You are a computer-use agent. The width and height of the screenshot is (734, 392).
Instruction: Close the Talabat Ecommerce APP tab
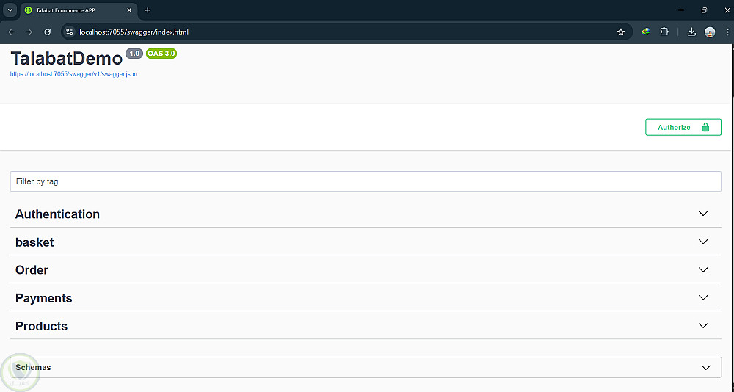(x=129, y=10)
